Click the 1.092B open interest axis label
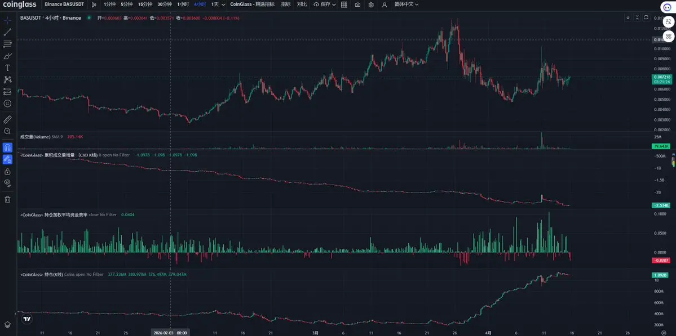The width and height of the screenshot is (676, 336). 660,275
